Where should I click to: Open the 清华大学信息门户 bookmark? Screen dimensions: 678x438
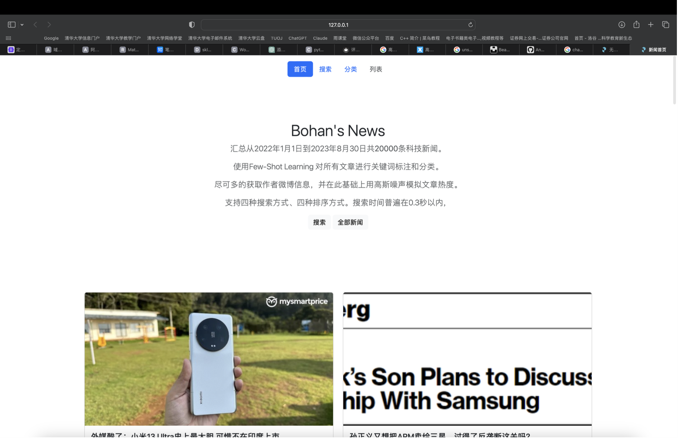(x=82, y=38)
